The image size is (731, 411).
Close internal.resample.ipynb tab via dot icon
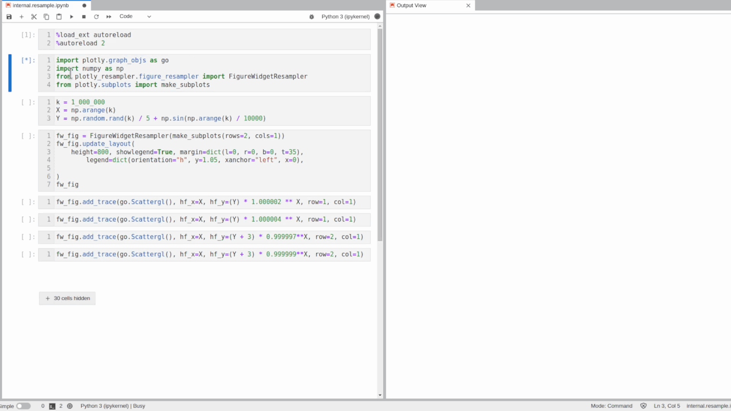point(84,5)
